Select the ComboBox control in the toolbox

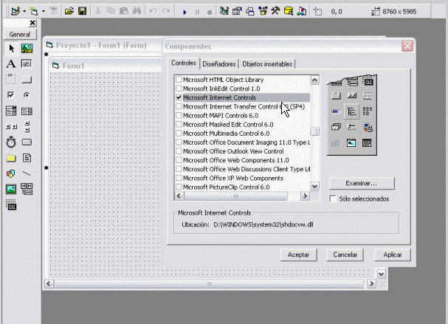[11, 111]
